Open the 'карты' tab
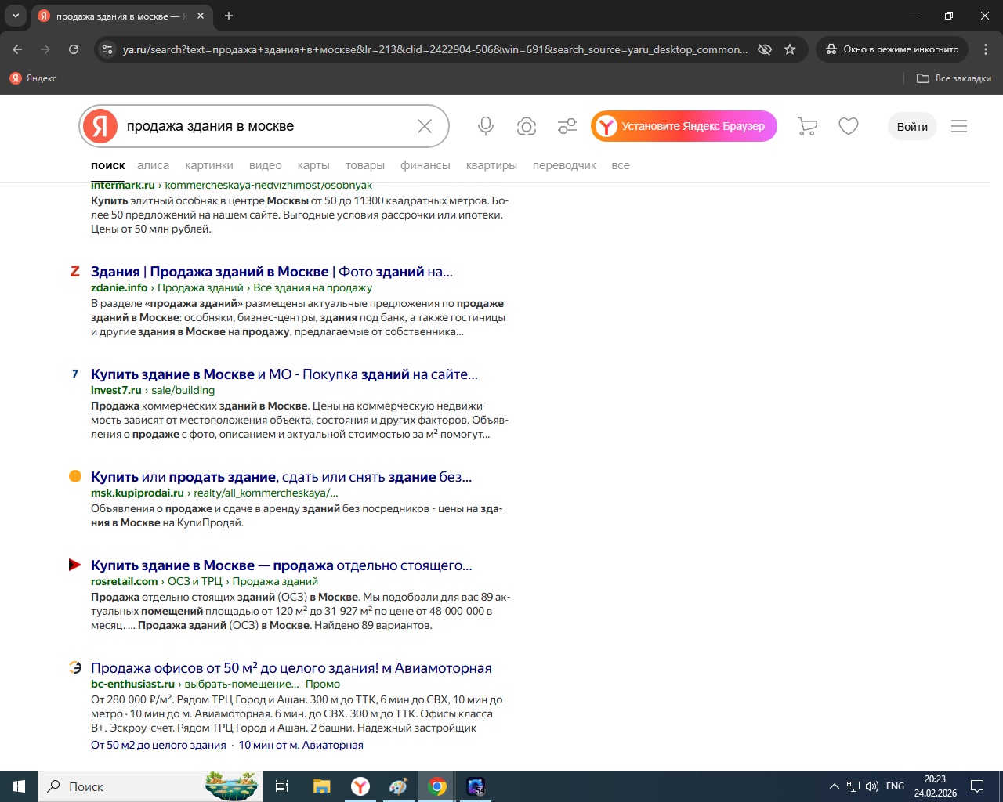Screen dimensions: 1003x802 tap(313, 165)
